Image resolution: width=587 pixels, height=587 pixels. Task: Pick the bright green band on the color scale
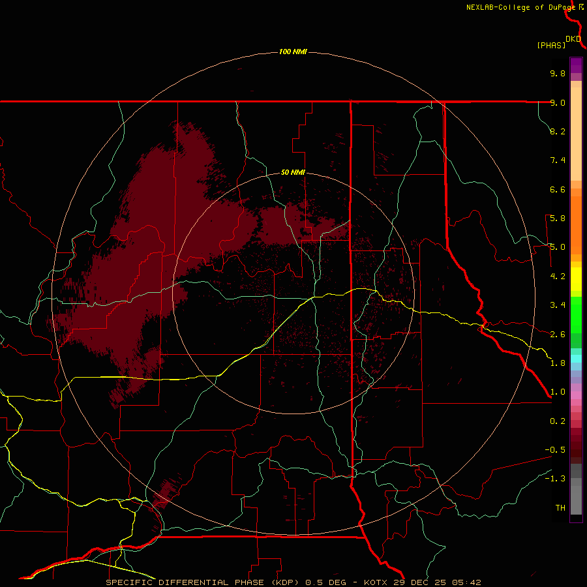coord(576,315)
